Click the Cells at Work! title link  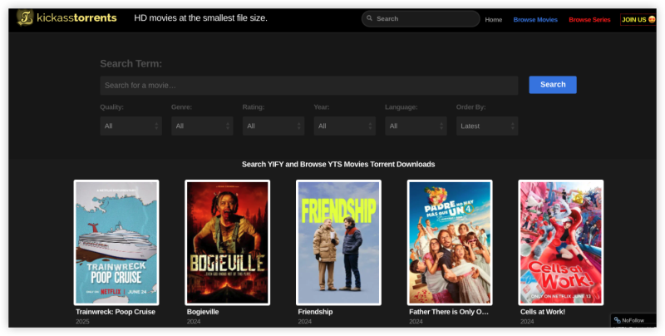pos(543,312)
